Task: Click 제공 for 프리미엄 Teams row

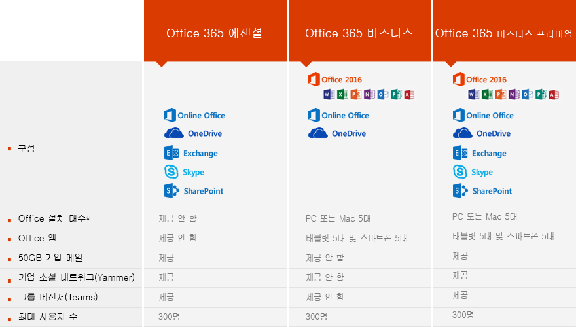Action: pyautogui.click(x=460, y=295)
